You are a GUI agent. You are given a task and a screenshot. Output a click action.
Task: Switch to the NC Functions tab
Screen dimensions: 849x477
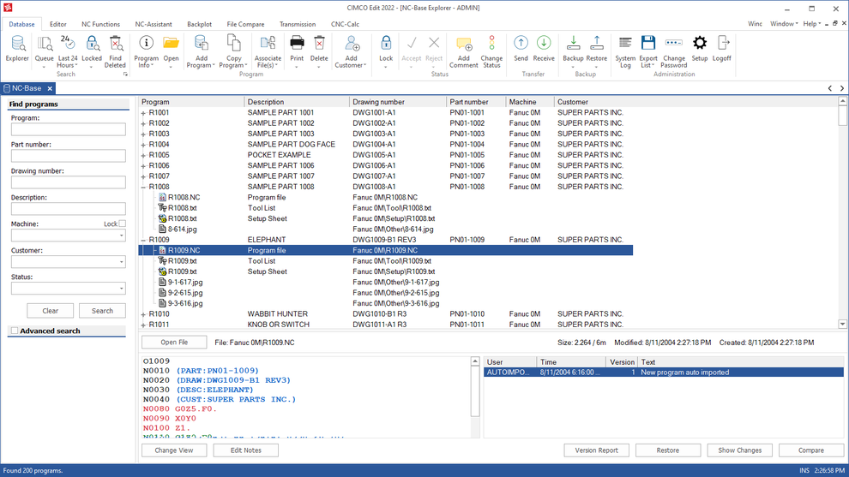[x=100, y=24]
